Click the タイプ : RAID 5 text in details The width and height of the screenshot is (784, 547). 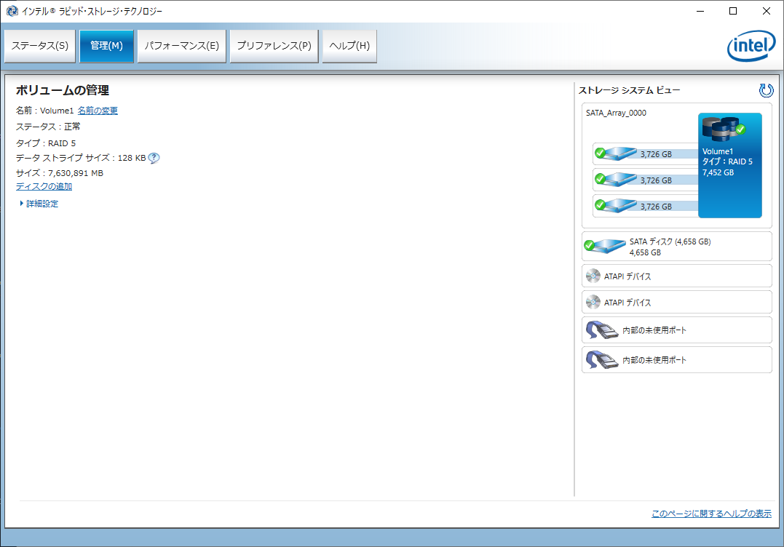pos(46,143)
